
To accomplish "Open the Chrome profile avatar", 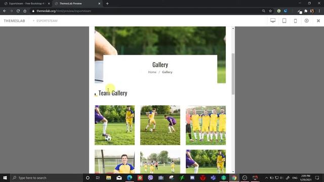I will pyautogui.click(x=312, y=11).
